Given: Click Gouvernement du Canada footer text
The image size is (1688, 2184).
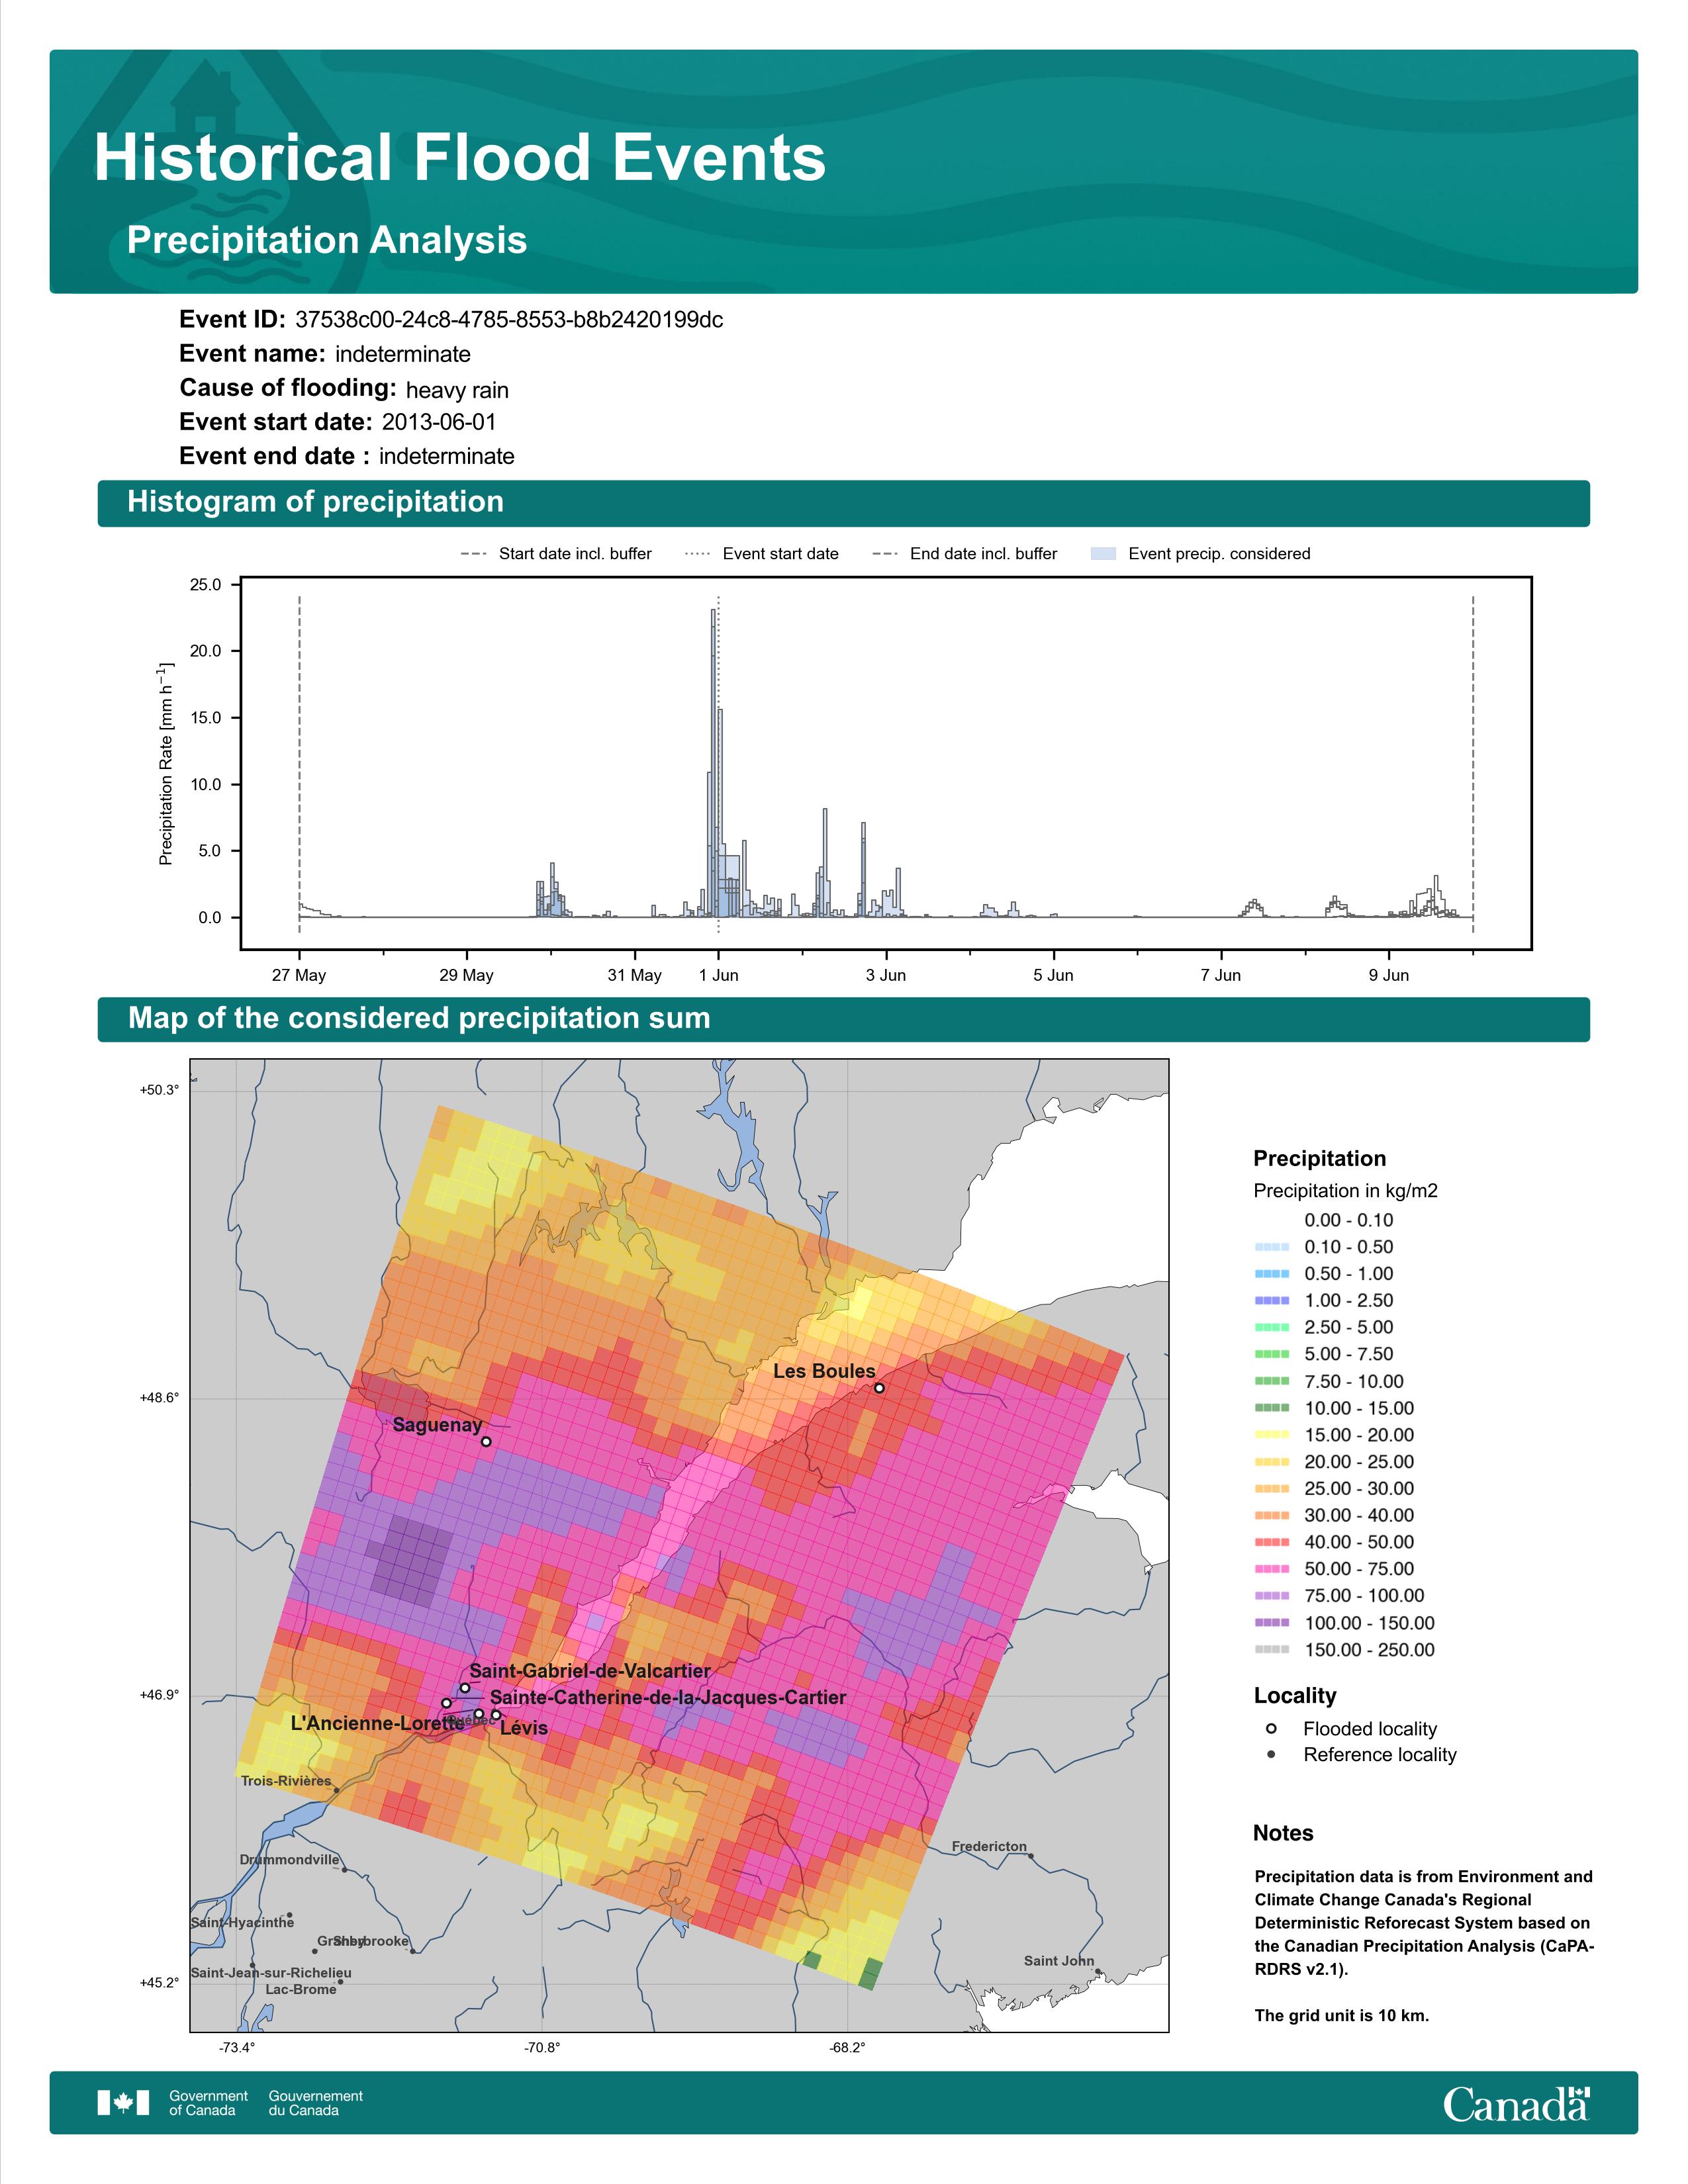Looking at the screenshot, I should coord(315,2103).
